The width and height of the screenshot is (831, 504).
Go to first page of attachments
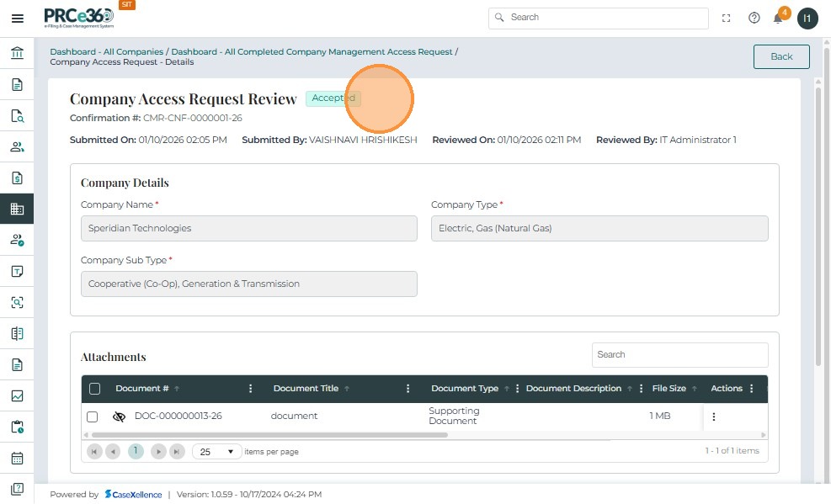(94, 452)
